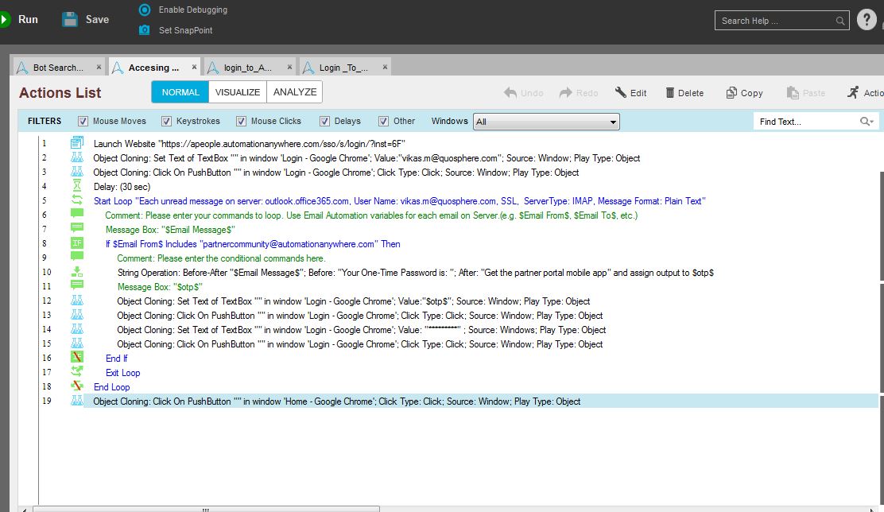Click the Run play icon
This screenshot has width=884, height=512.
[4, 19]
